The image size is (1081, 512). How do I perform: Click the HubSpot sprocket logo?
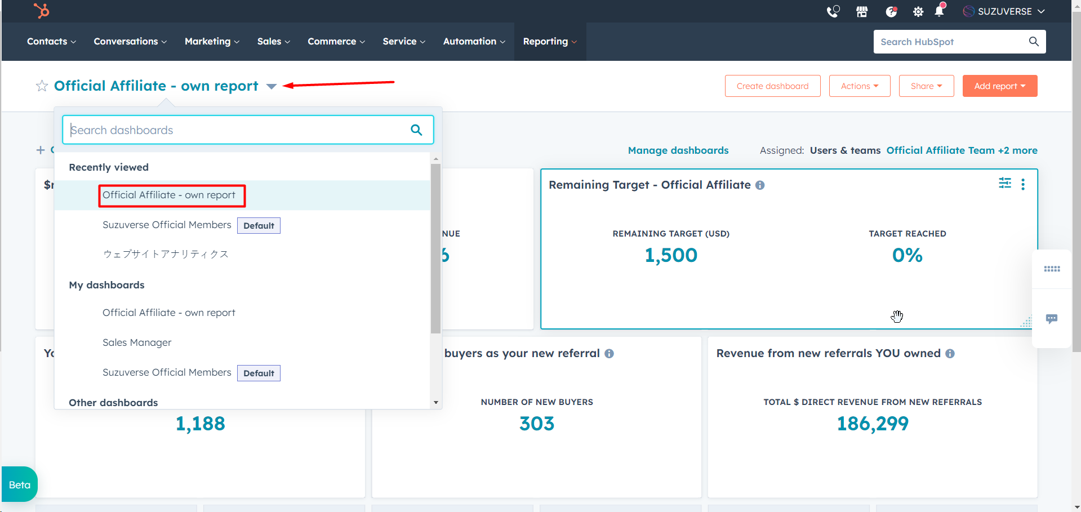pos(41,11)
